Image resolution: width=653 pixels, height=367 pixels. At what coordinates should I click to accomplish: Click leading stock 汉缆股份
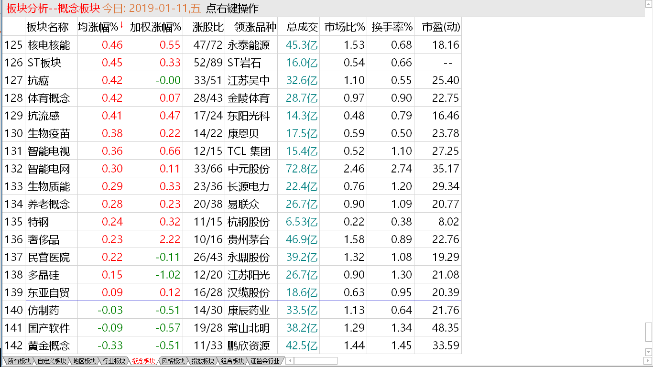249,292
